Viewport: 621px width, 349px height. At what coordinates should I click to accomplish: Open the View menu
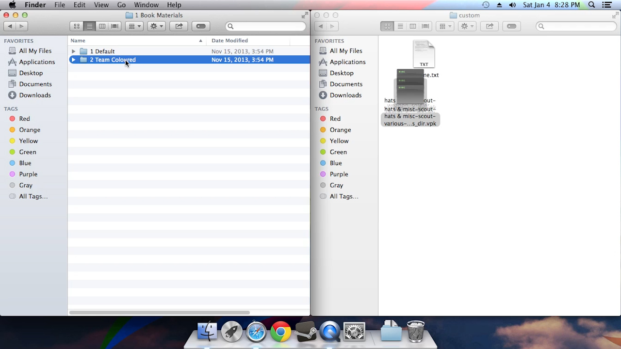click(101, 5)
